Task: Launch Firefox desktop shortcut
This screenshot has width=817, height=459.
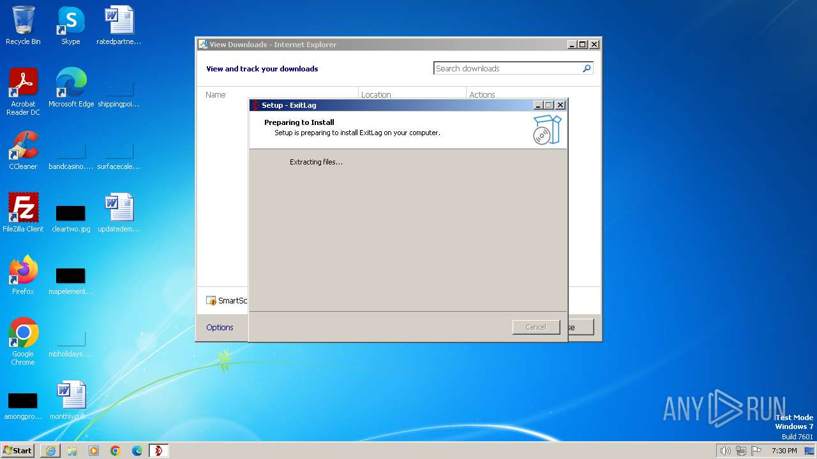Action: pos(23,275)
